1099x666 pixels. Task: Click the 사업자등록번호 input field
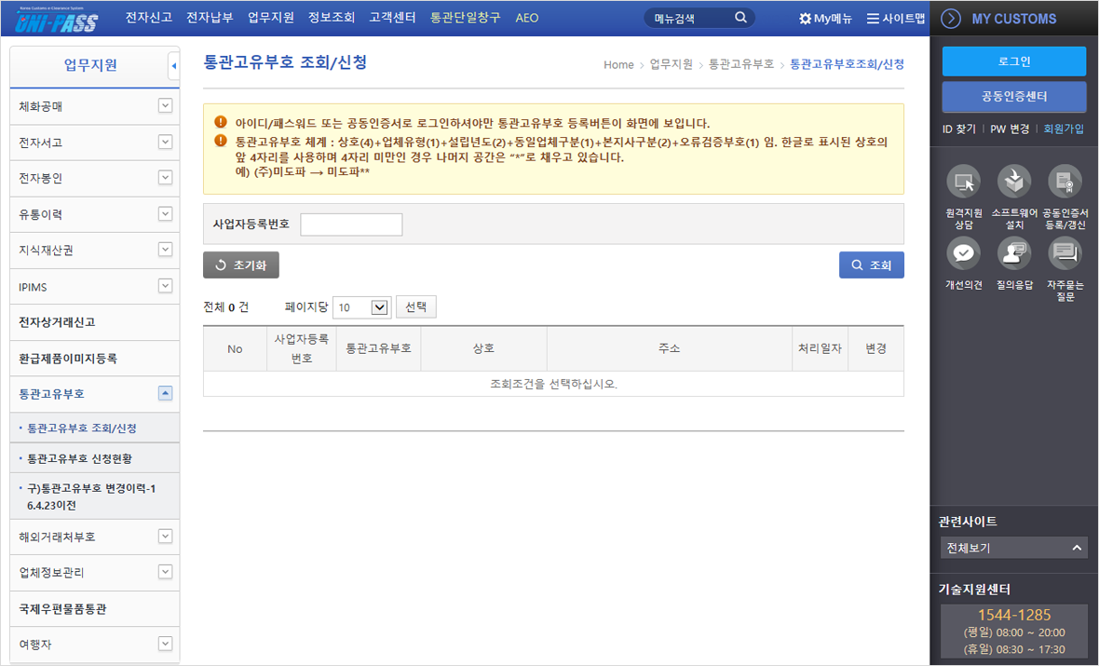coord(351,224)
